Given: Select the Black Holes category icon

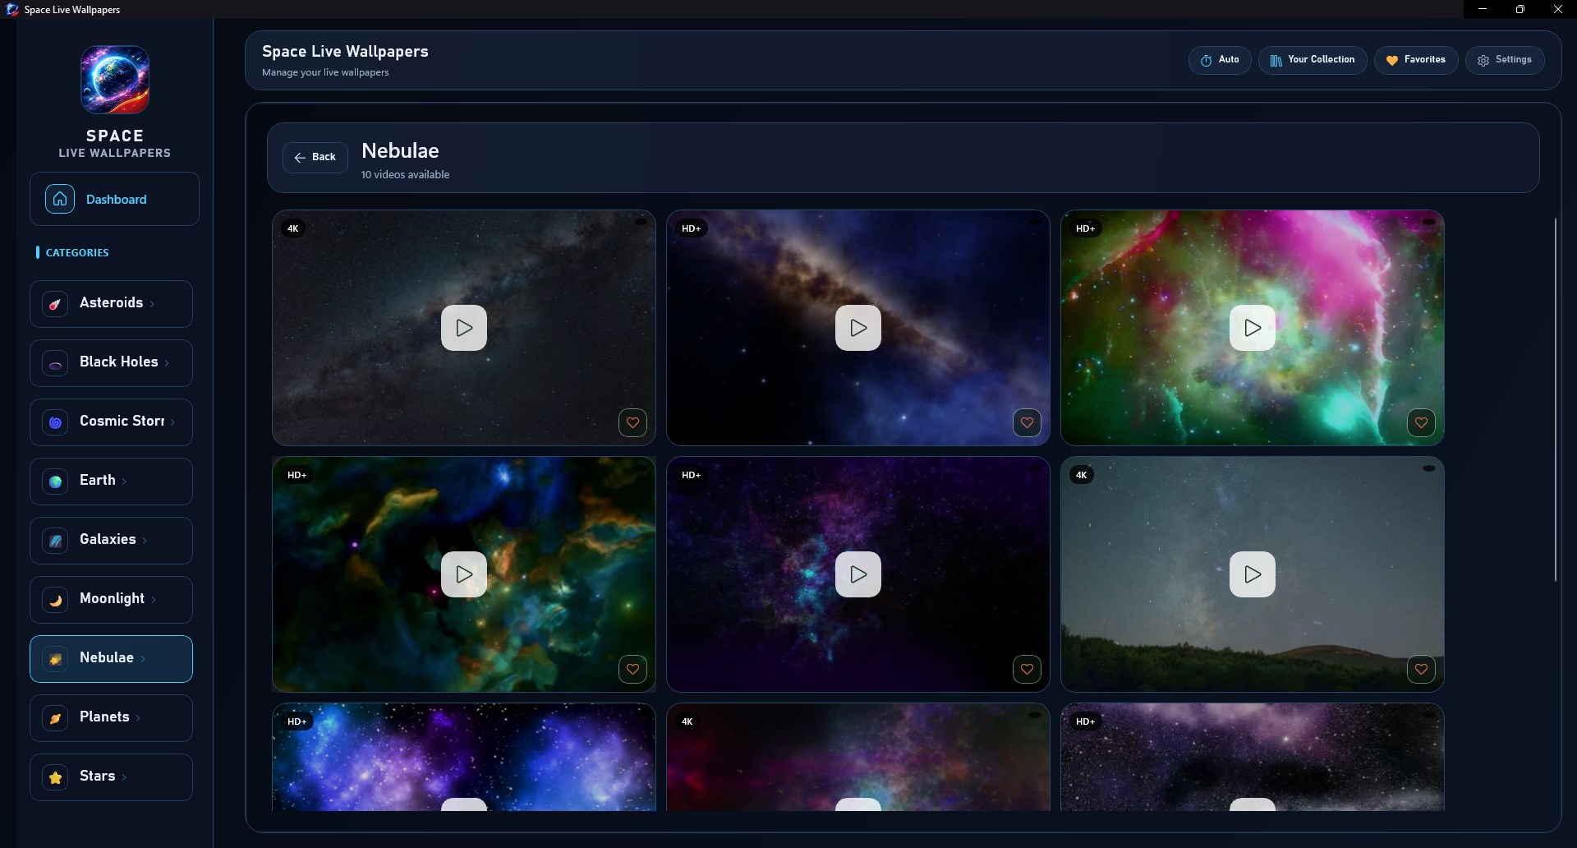Looking at the screenshot, I should point(55,363).
